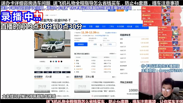Click the 本地经销商 link under price
Image resolution: width=183 pixels, height=103 pixels.
(x=78, y=38)
